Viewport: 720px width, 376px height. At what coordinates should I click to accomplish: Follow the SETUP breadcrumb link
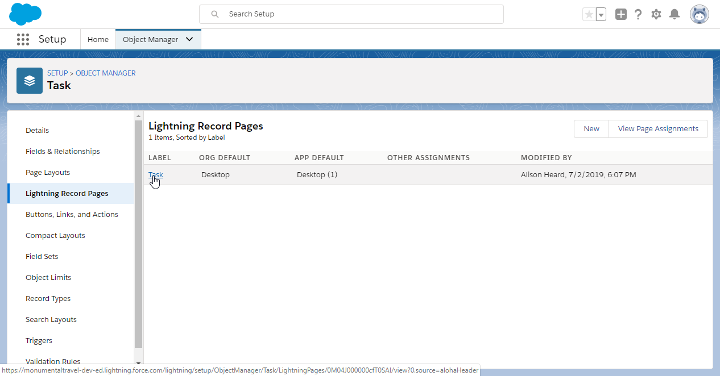click(57, 73)
